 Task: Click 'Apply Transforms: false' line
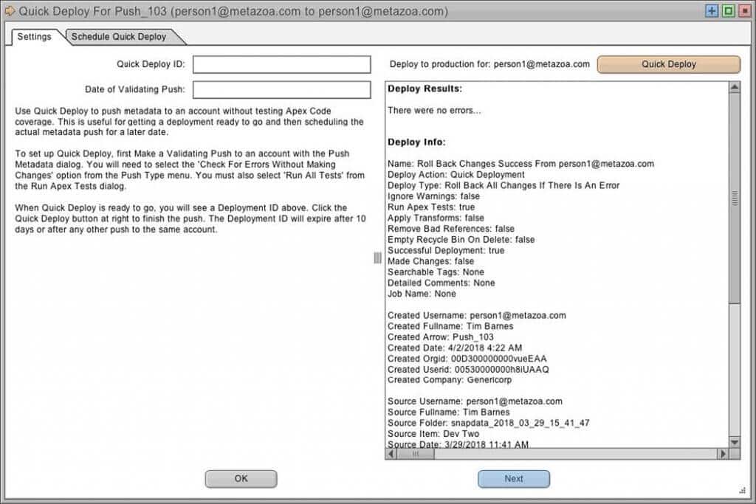436,218
